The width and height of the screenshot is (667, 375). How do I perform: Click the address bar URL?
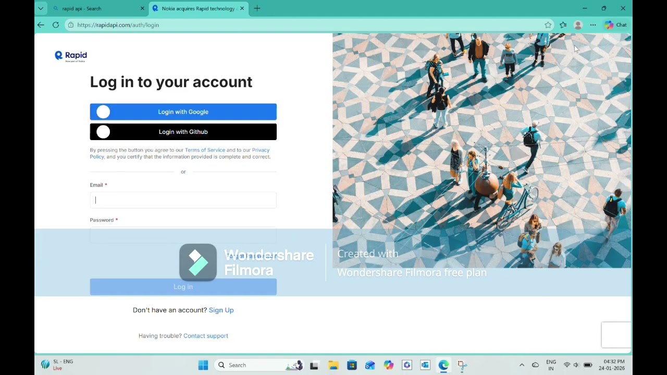click(118, 24)
